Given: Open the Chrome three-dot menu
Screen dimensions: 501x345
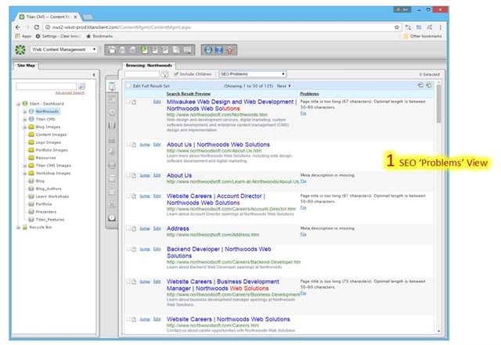Looking at the screenshot, I should click(440, 27).
